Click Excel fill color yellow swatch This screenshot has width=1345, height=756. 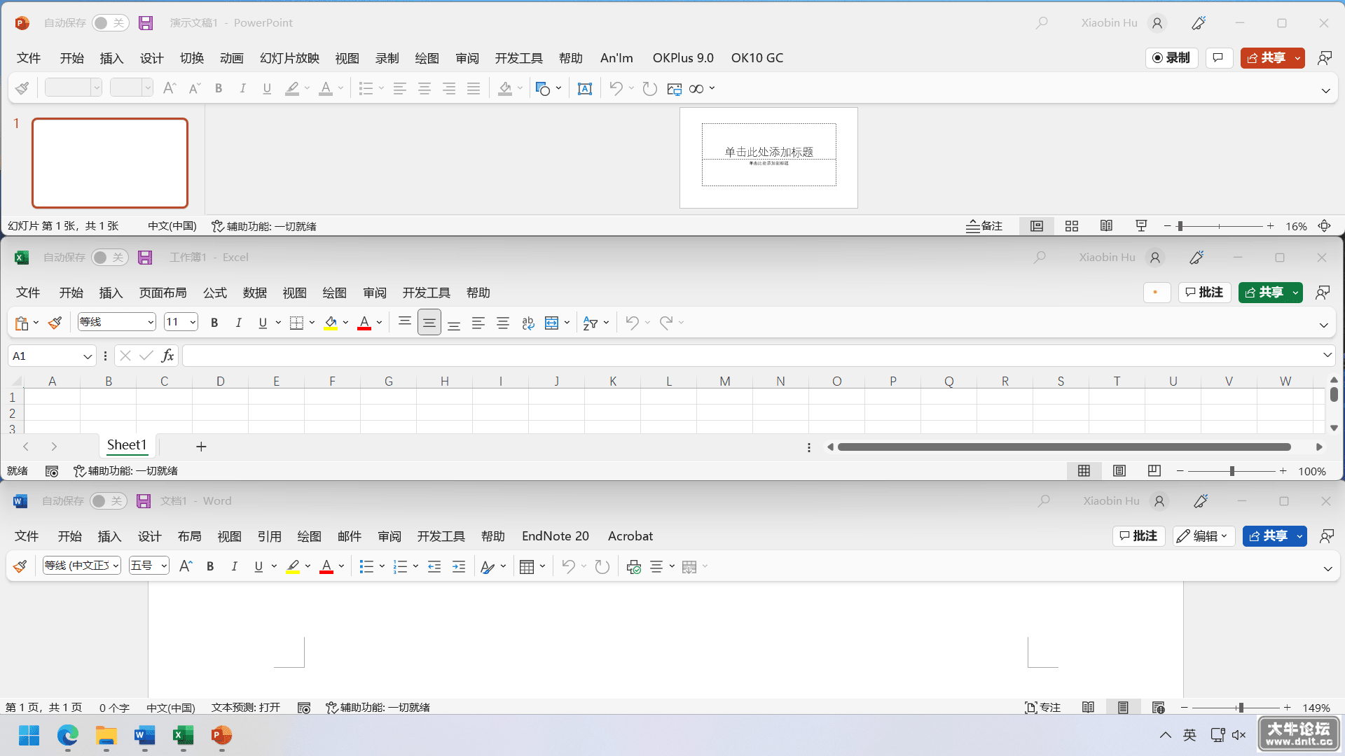click(x=331, y=323)
